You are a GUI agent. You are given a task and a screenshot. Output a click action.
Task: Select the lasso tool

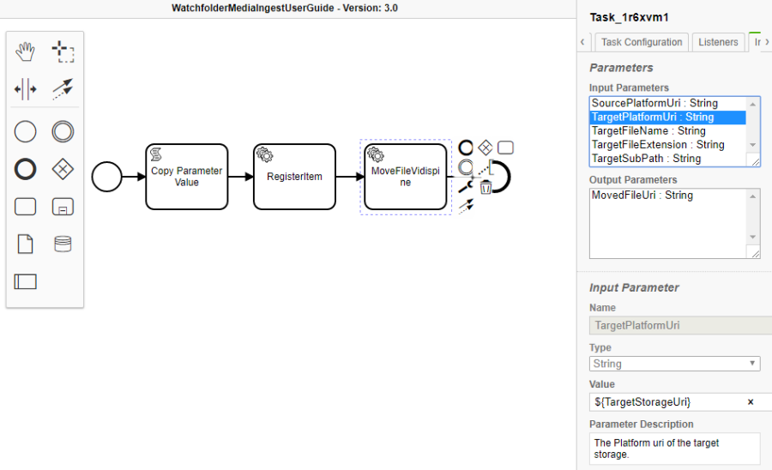coord(63,51)
